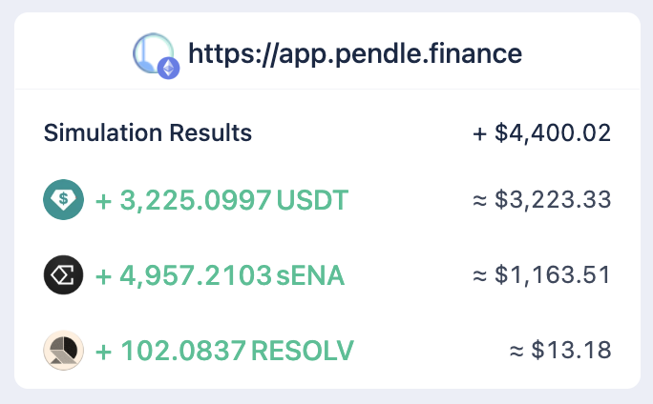
Task: Click the 3,225.0997 amount number
Action: (196, 200)
